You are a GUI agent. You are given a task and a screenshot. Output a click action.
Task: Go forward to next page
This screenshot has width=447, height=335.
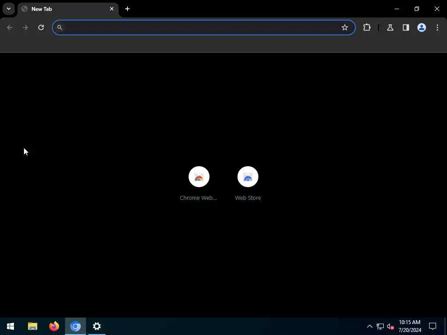pos(25,27)
